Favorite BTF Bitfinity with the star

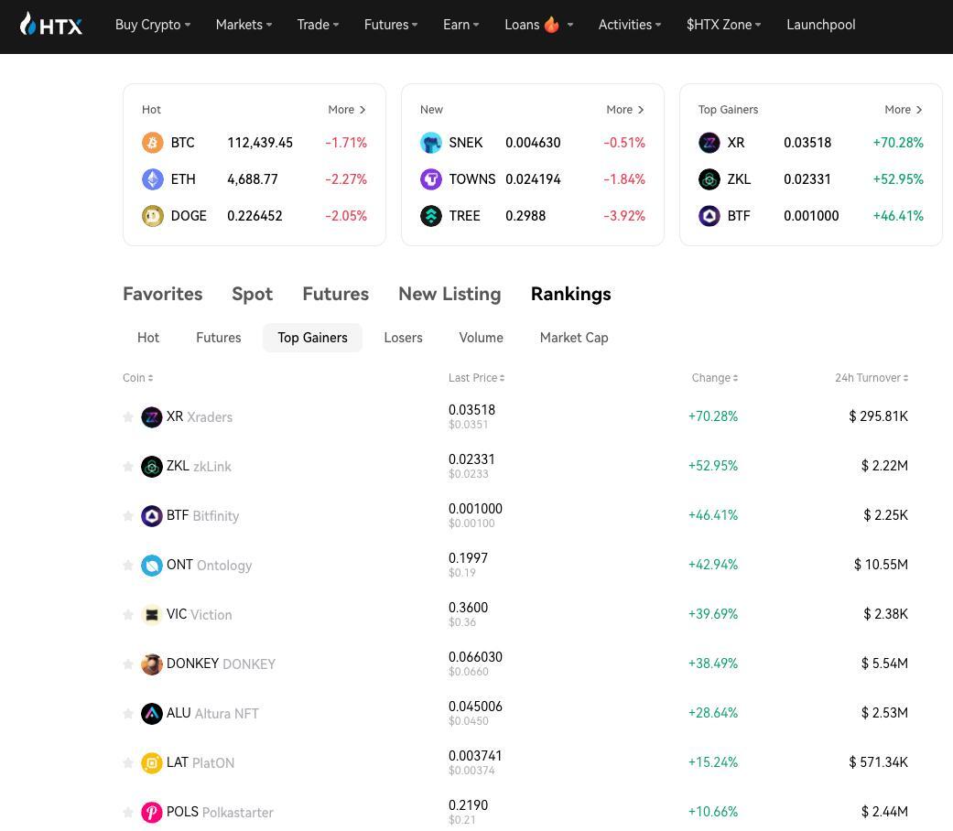[127, 516]
